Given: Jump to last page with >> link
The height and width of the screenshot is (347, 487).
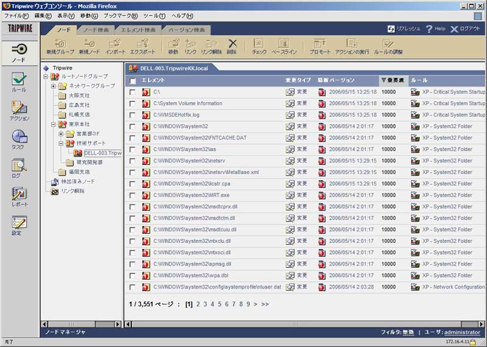Looking at the screenshot, I should click(x=265, y=304).
